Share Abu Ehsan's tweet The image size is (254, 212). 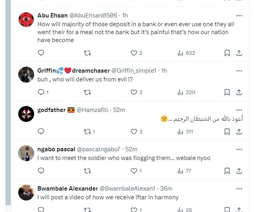[x=239, y=53]
